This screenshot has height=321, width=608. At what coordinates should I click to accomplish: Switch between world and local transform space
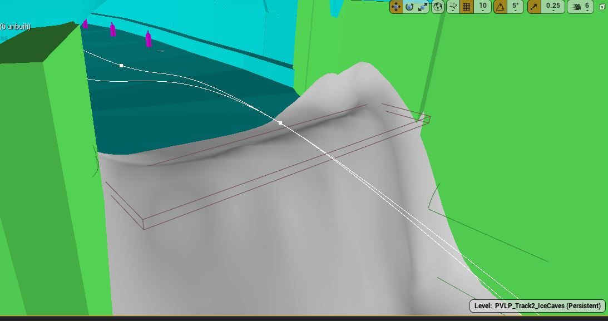439,7
